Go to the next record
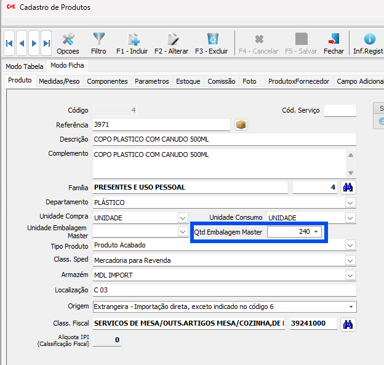The height and width of the screenshot is (365, 384). [34, 43]
